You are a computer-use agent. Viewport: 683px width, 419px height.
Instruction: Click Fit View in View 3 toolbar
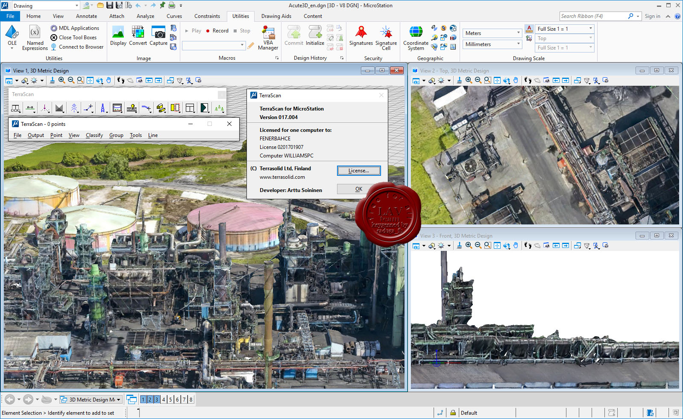point(497,245)
